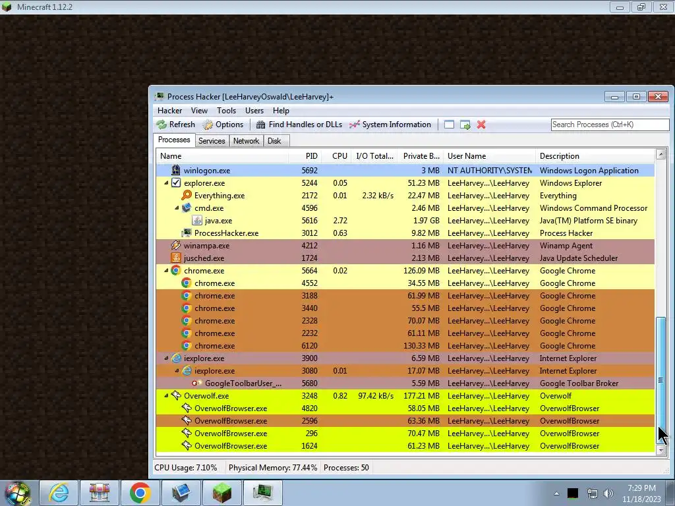Click the process list scrollbar thumb
This screenshot has height=506, width=675.
(660, 379)
